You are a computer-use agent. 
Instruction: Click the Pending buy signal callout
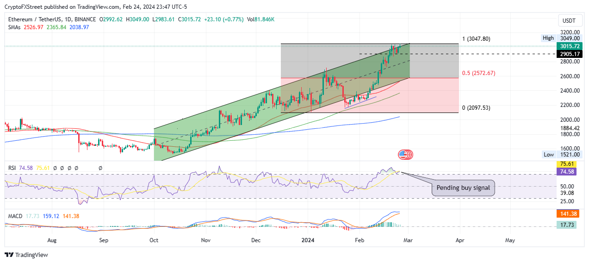click(x=463, y=188)
